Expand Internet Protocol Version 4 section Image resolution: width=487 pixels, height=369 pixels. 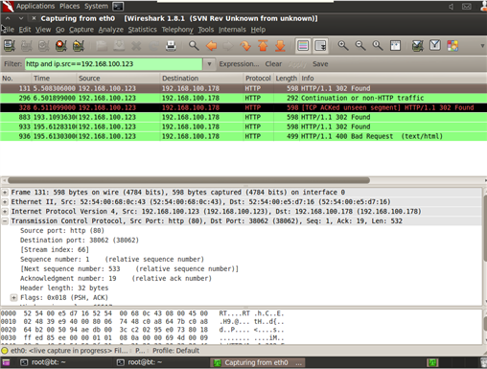pos(5,212)
